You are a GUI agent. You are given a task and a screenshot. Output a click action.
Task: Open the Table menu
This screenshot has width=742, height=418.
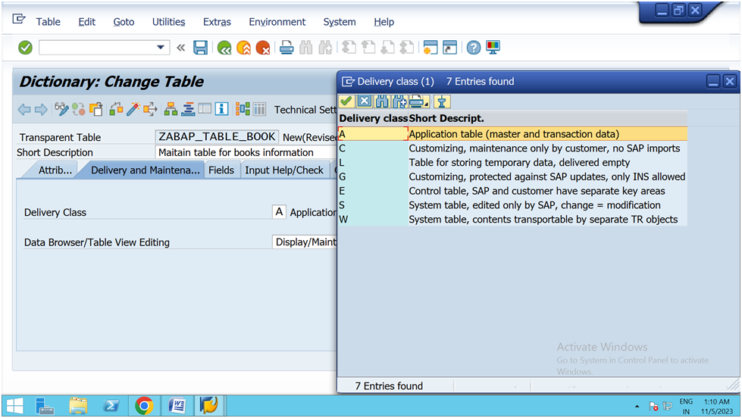click(x=48, y=22)
